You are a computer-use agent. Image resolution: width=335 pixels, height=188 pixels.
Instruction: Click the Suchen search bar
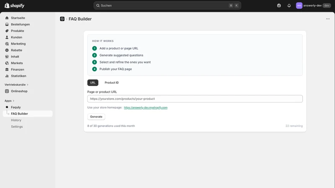click(167, 5)
